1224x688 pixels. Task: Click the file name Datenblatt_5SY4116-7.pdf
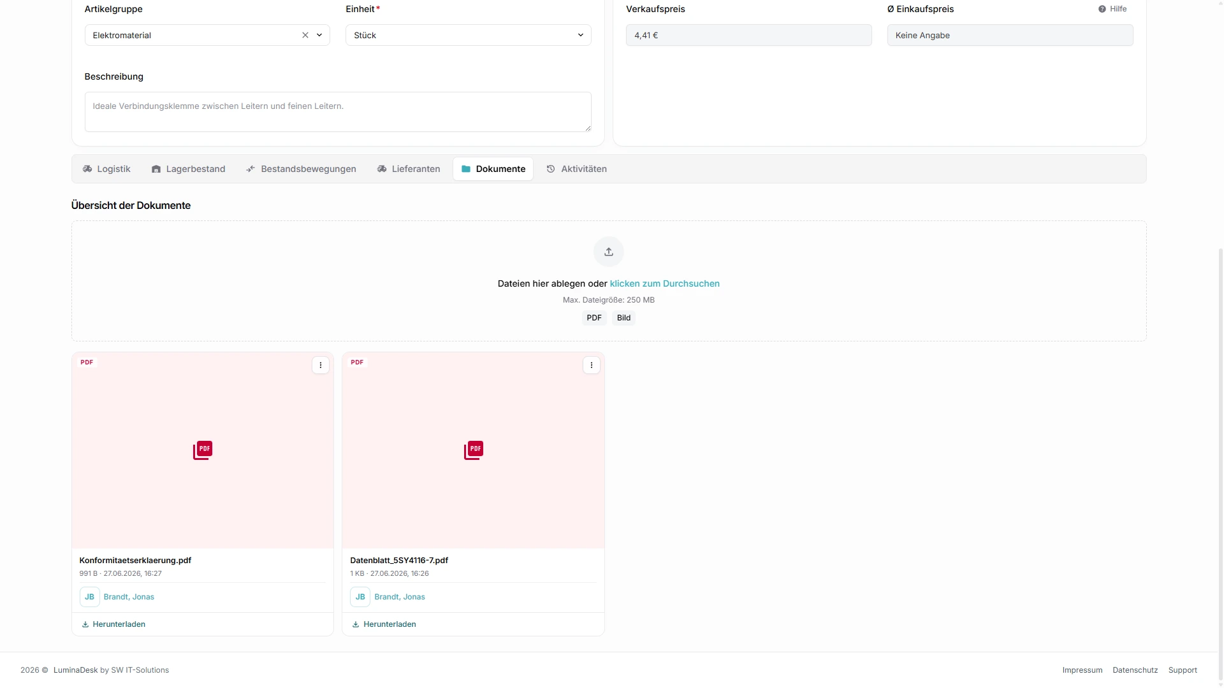pos(399,561)
